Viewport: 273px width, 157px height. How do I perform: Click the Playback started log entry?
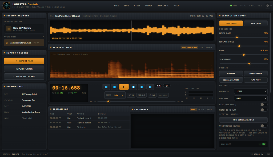pos(89,123)
